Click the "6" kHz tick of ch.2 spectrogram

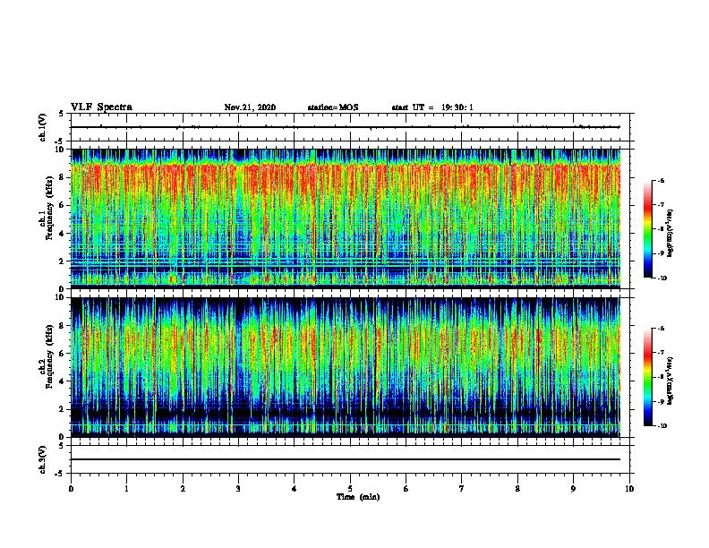pyautogui.click(x=62, y=354)
